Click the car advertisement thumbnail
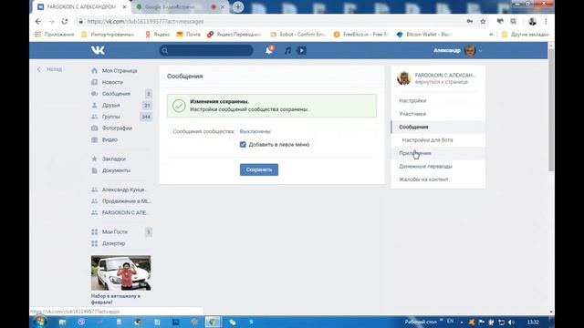The width and height of the screenshot is (584, 328). click(x=121, y=273)
